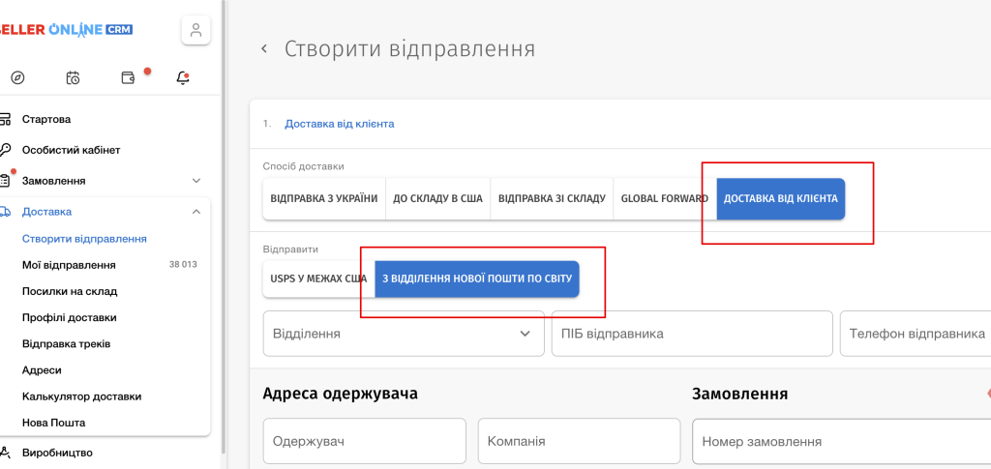This screenshot has height=469, width=991.
Task: Click the ПІБ відправника input field
Action: (x=691, y=334)
